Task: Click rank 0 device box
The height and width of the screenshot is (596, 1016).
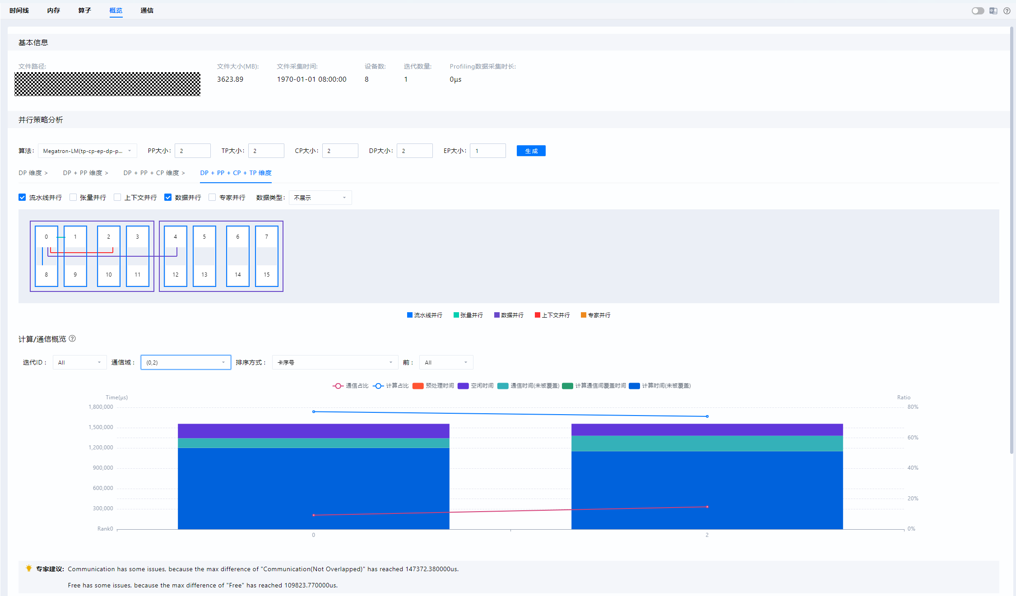Action: point(46,237)
